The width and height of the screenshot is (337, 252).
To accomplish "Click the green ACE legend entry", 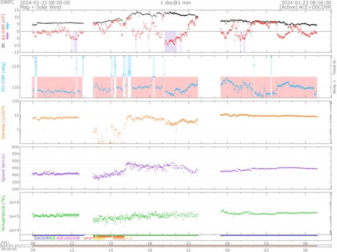I will (52, 238).
